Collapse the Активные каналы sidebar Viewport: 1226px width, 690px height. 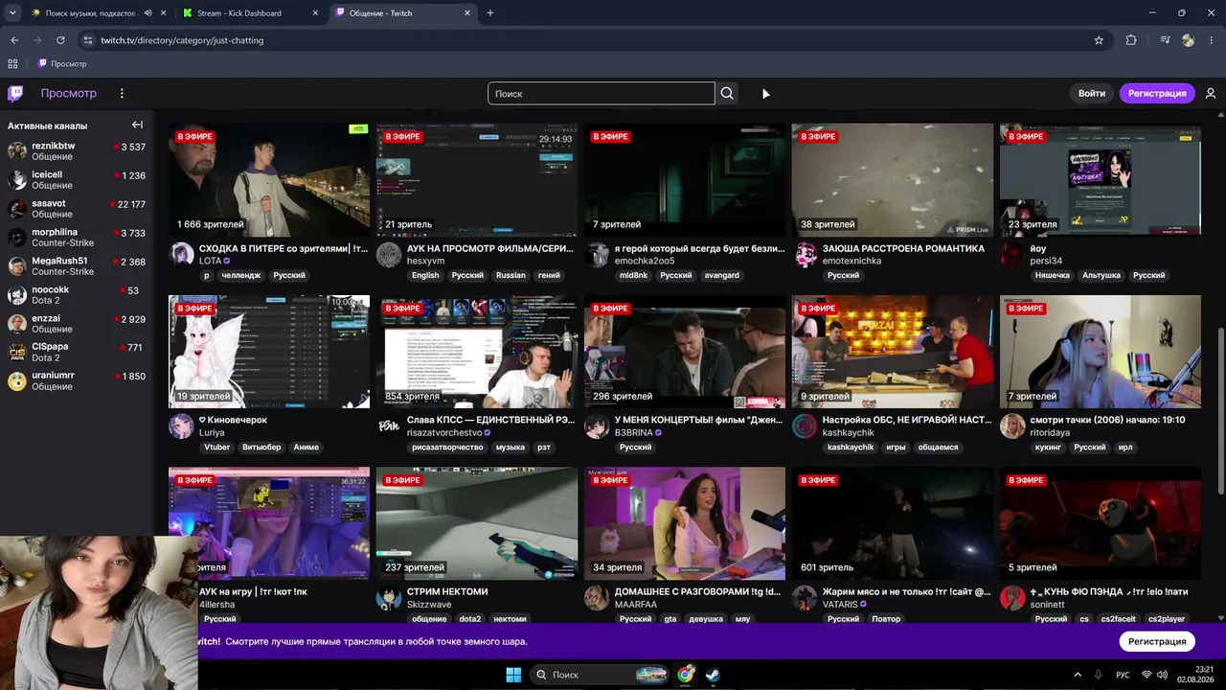137,125
